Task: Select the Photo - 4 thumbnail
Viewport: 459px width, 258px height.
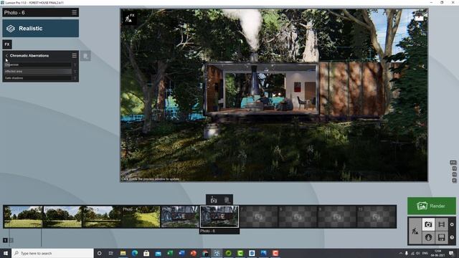Action: click(x=141, y=216)
